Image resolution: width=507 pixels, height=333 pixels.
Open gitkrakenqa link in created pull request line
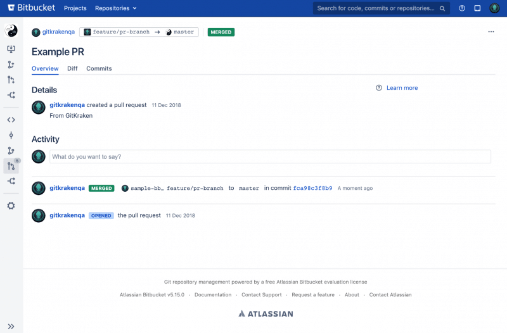coord(67,105)
